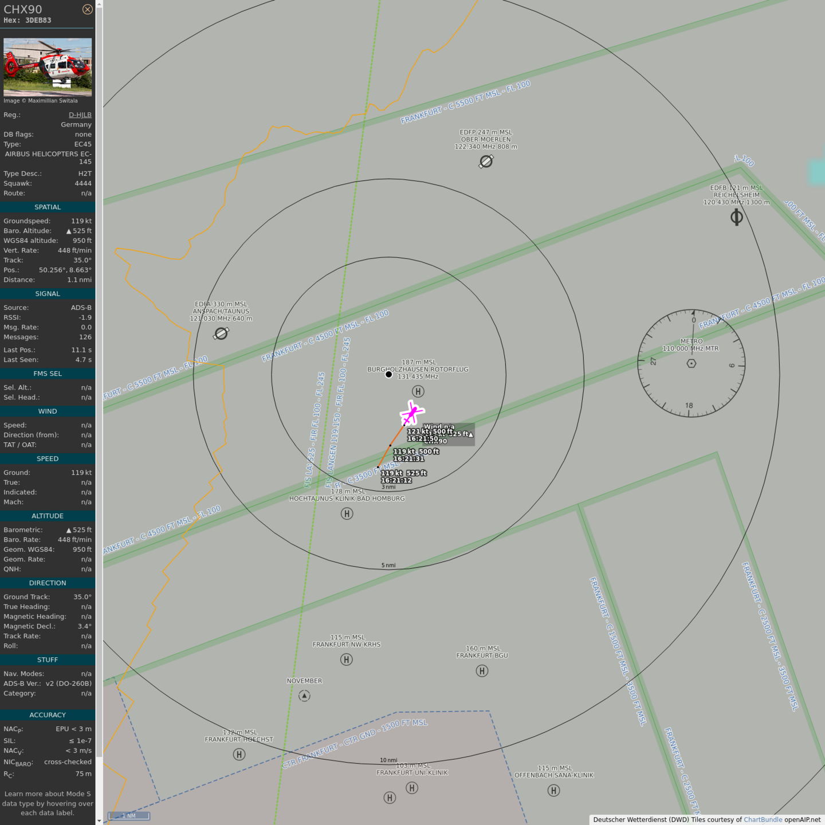Click the Frankfurt BGU heliport icon

(x=482, y=671)
